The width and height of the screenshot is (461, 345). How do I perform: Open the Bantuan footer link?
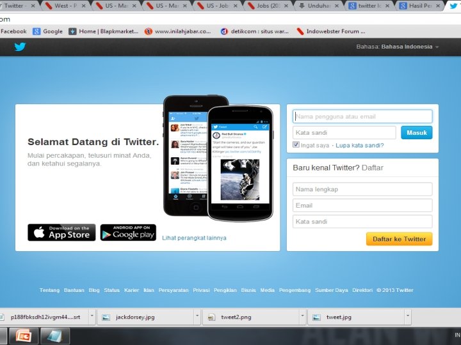[74, 290]
